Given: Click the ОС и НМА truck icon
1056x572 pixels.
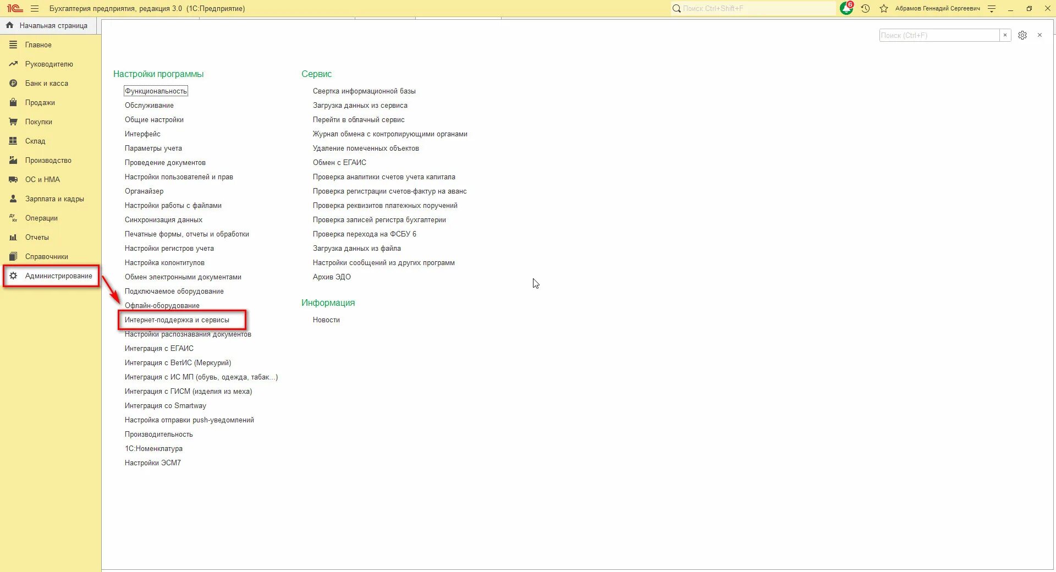Looking at the screenshot, I should 13,180.
